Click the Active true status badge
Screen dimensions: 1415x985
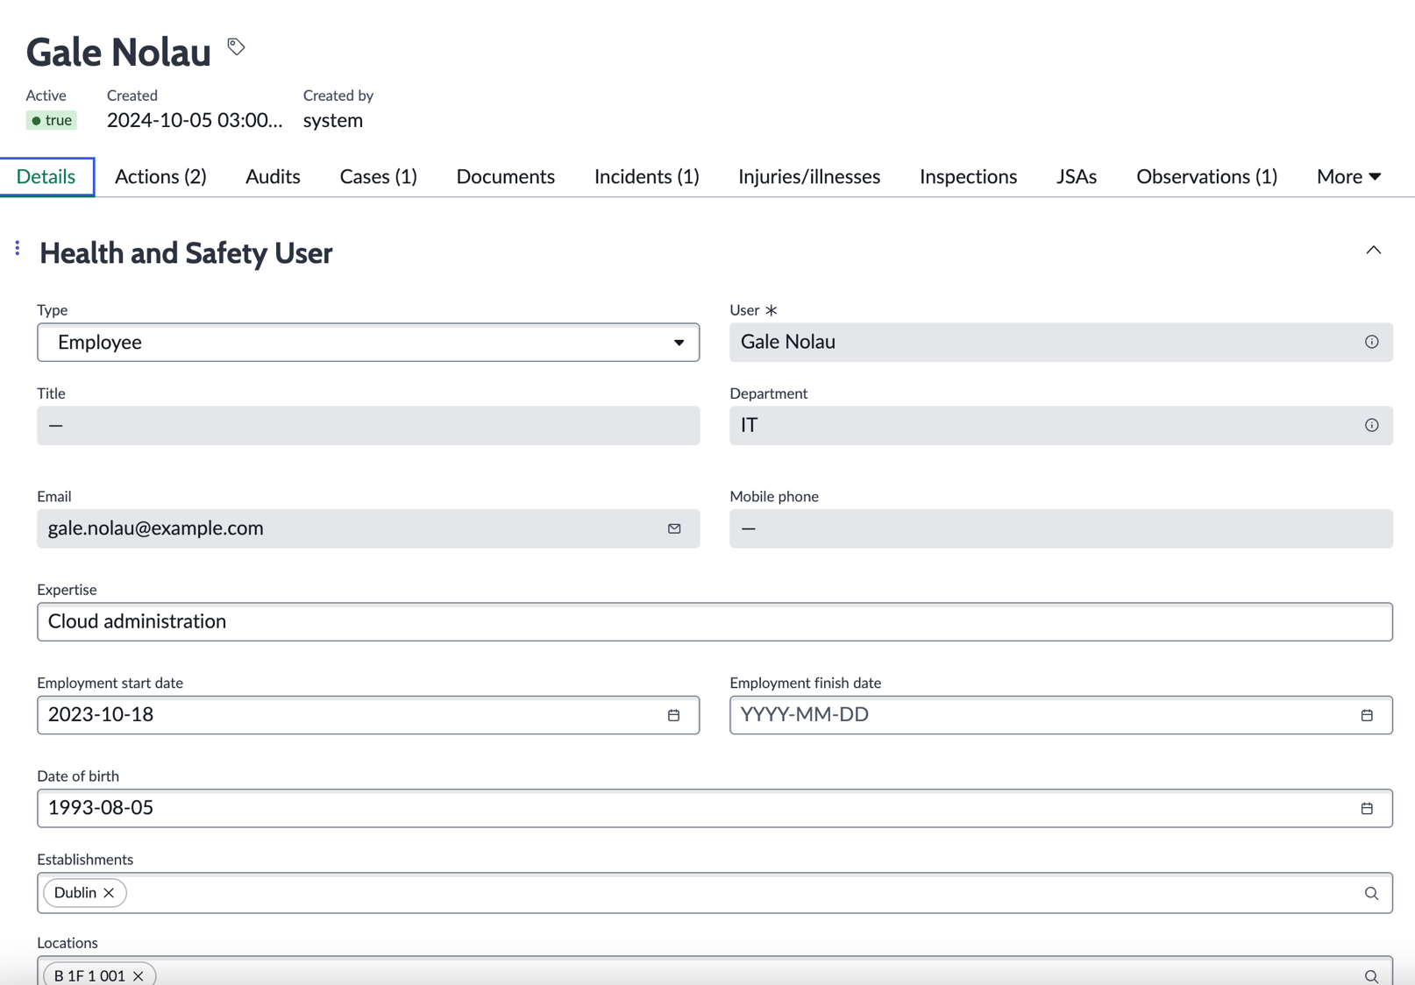[51, 120]
